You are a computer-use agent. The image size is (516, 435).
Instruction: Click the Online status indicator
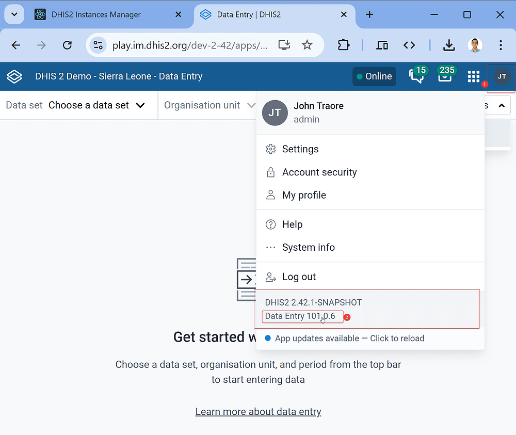click(374, 76)
